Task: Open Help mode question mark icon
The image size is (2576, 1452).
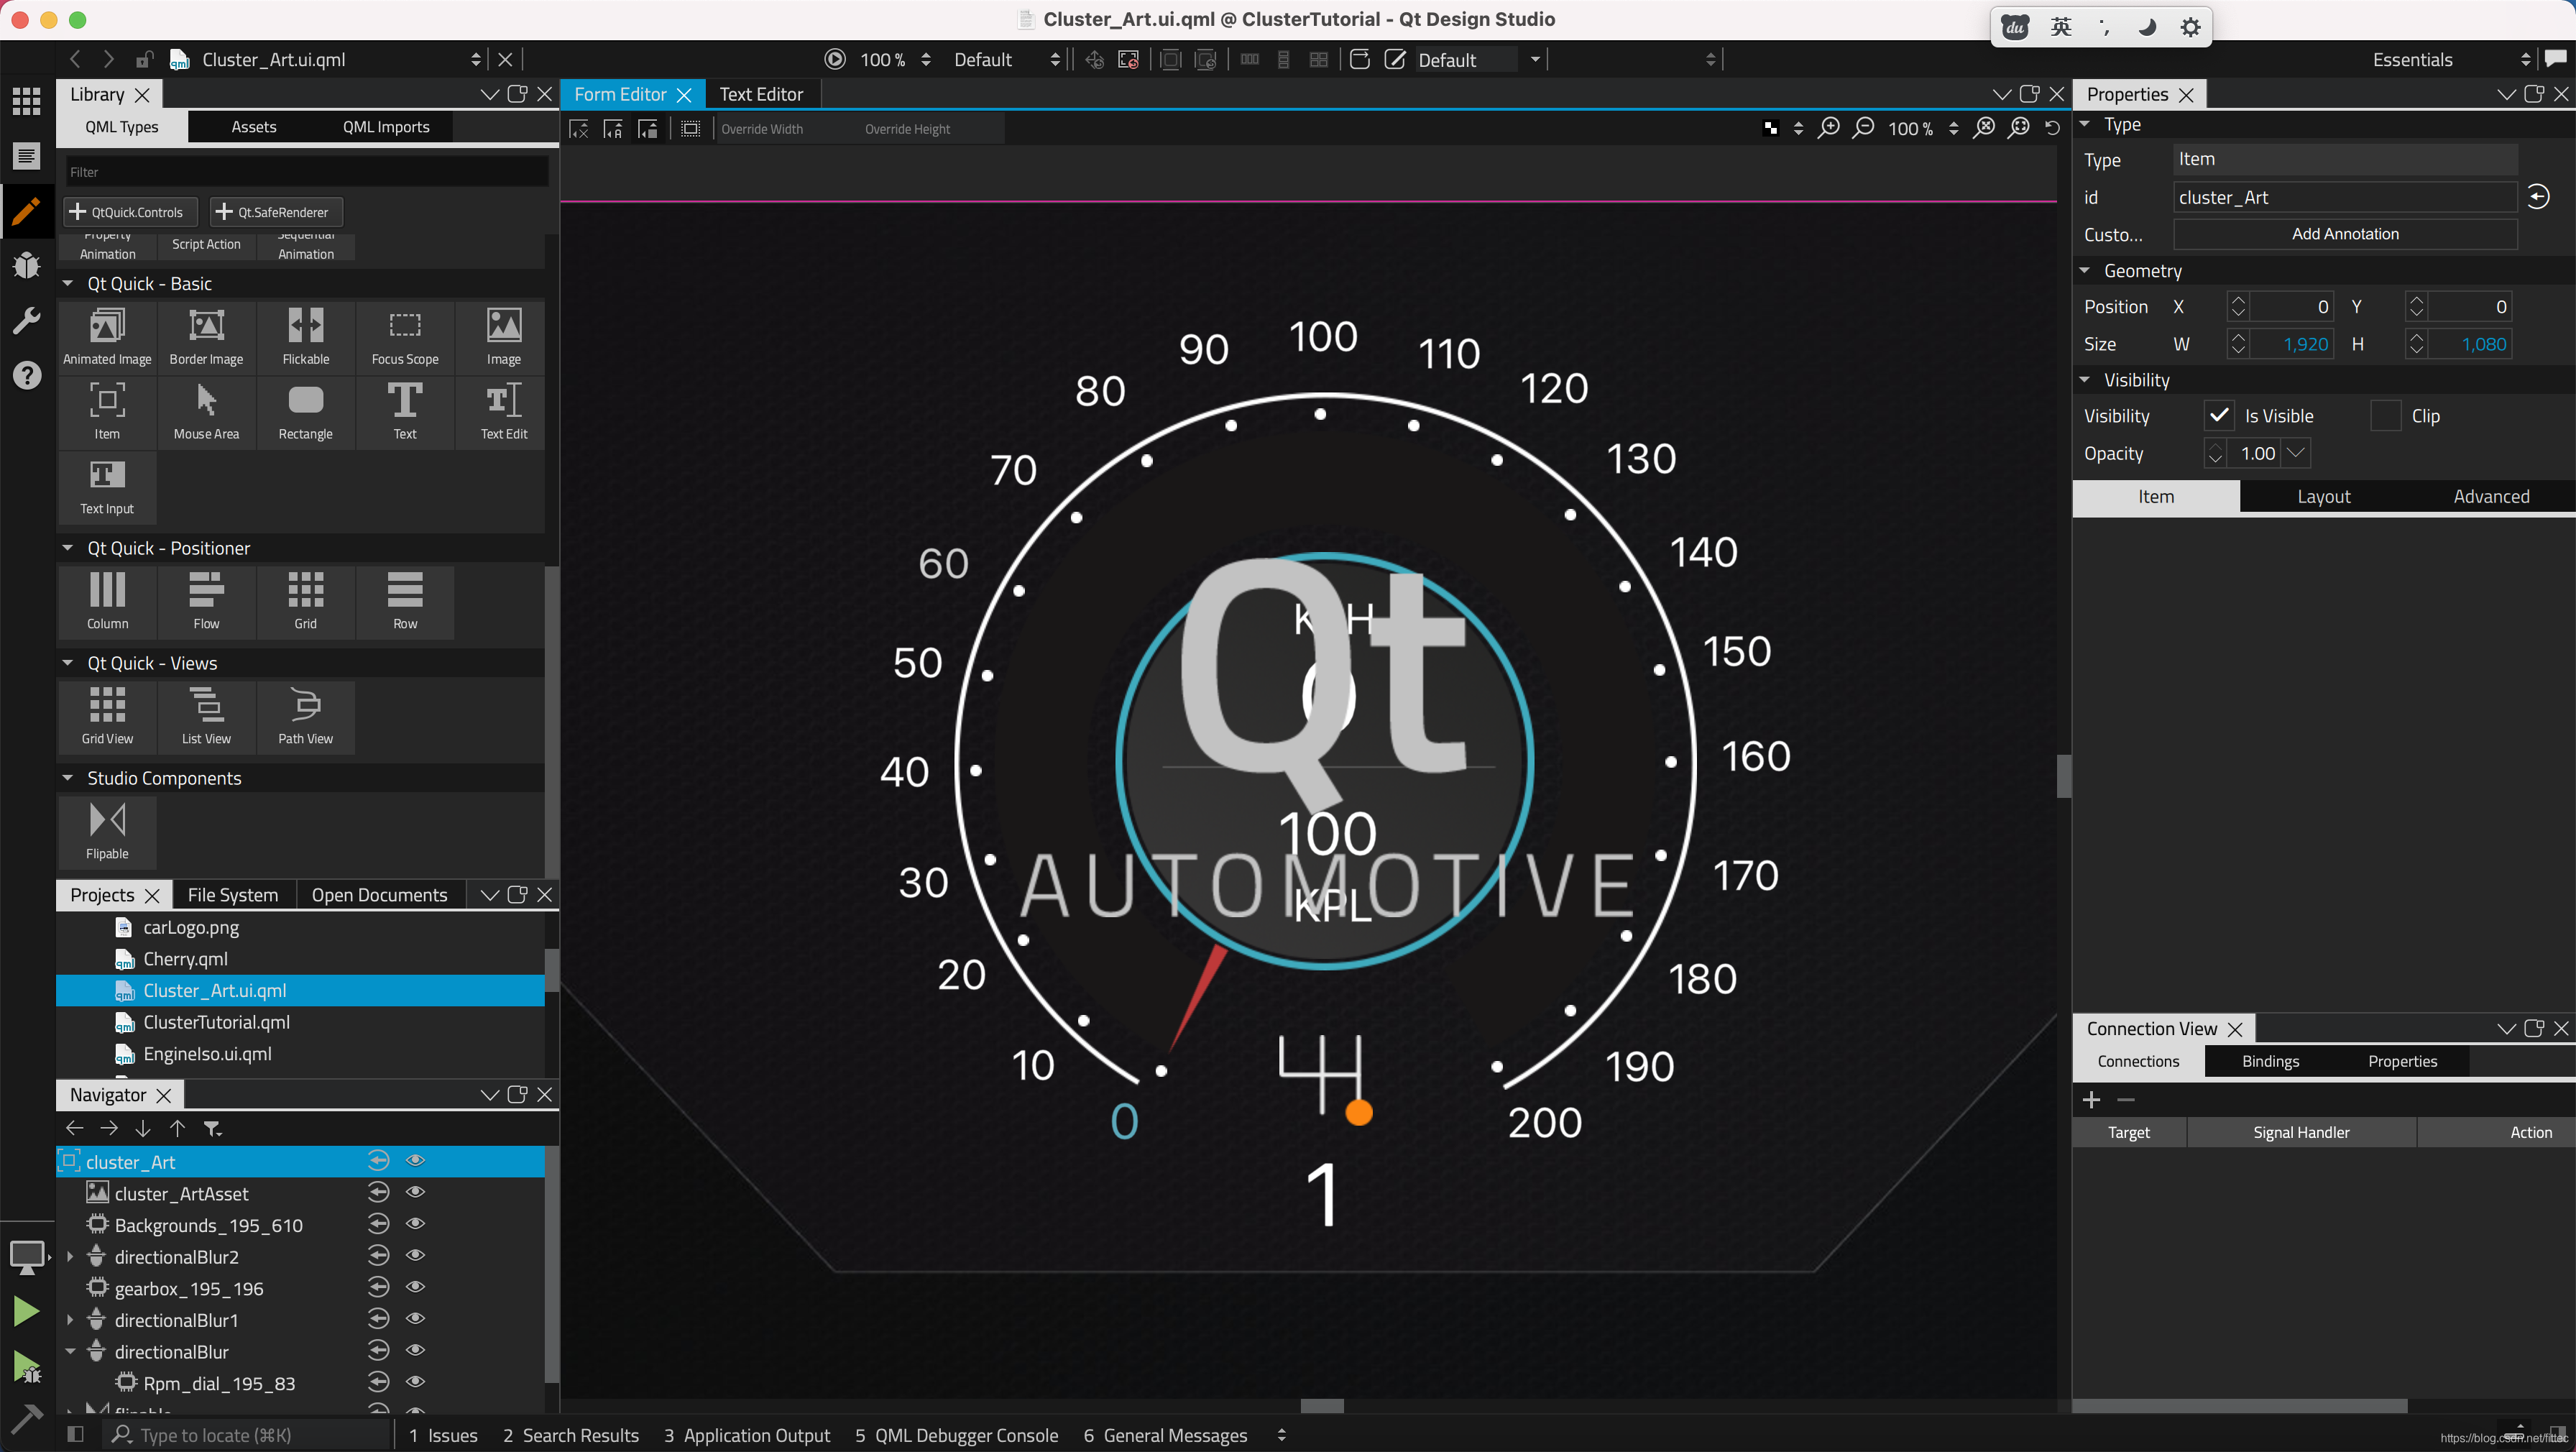Action: [x=26, y=375]
